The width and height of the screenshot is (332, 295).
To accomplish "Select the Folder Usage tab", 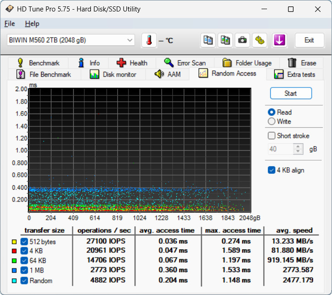I will pyautogui.click(x=247, y=63).
